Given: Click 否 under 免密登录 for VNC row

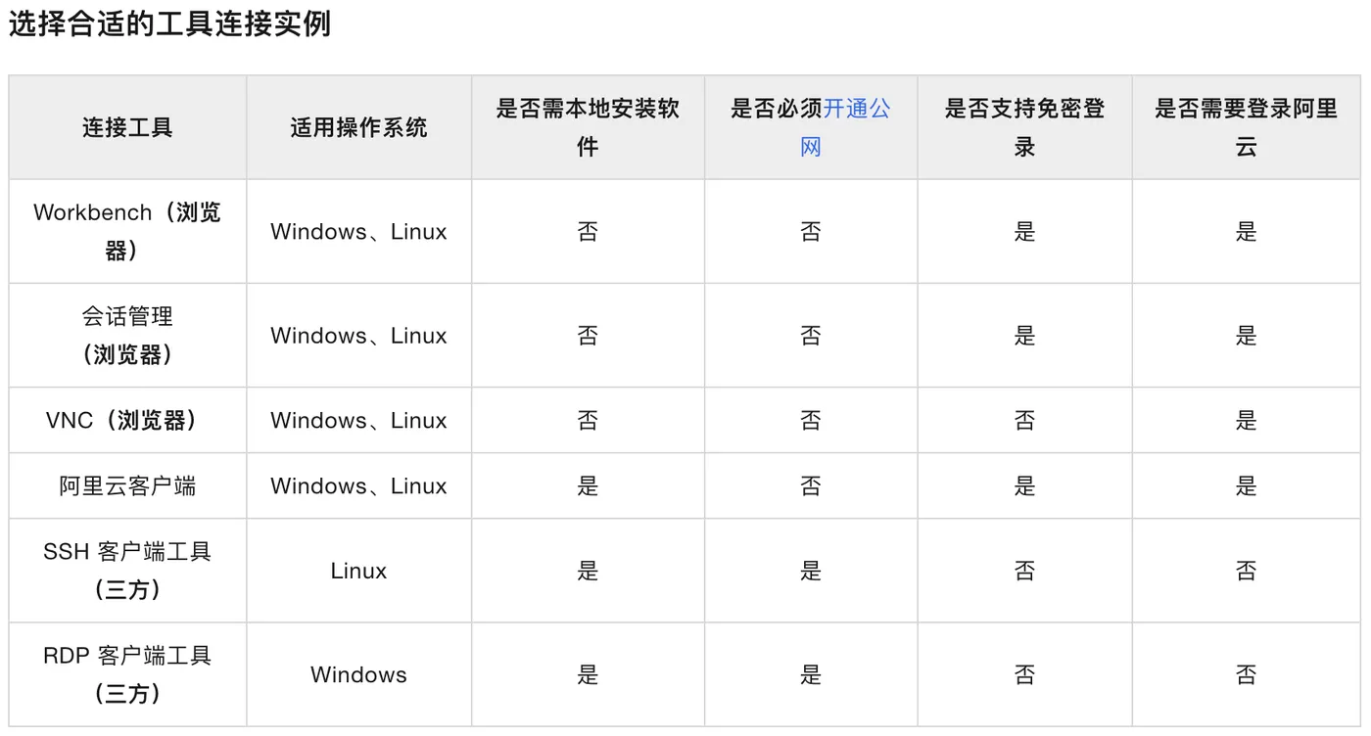Looking at the screenshot, I should point(1024,420).
